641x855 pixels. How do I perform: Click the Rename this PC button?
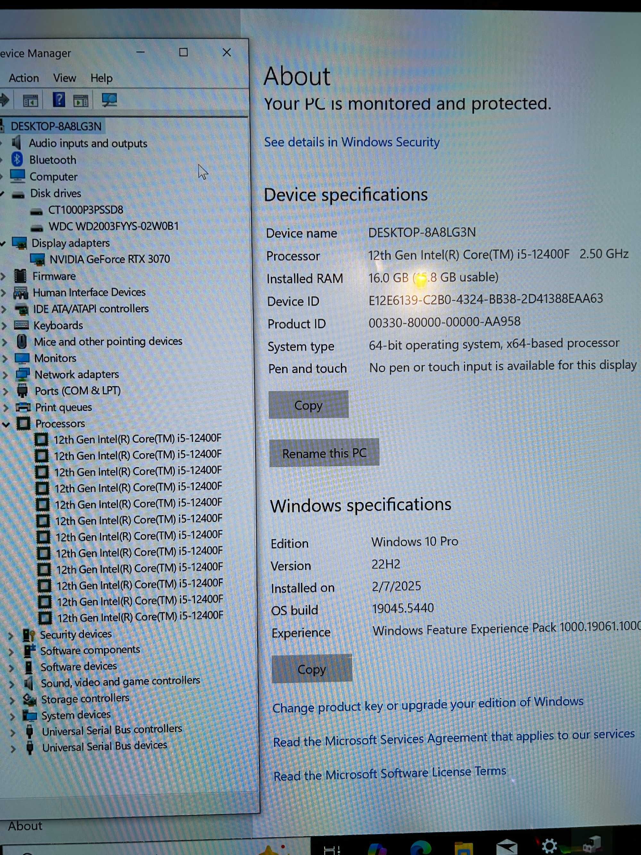tap(324, 453)
